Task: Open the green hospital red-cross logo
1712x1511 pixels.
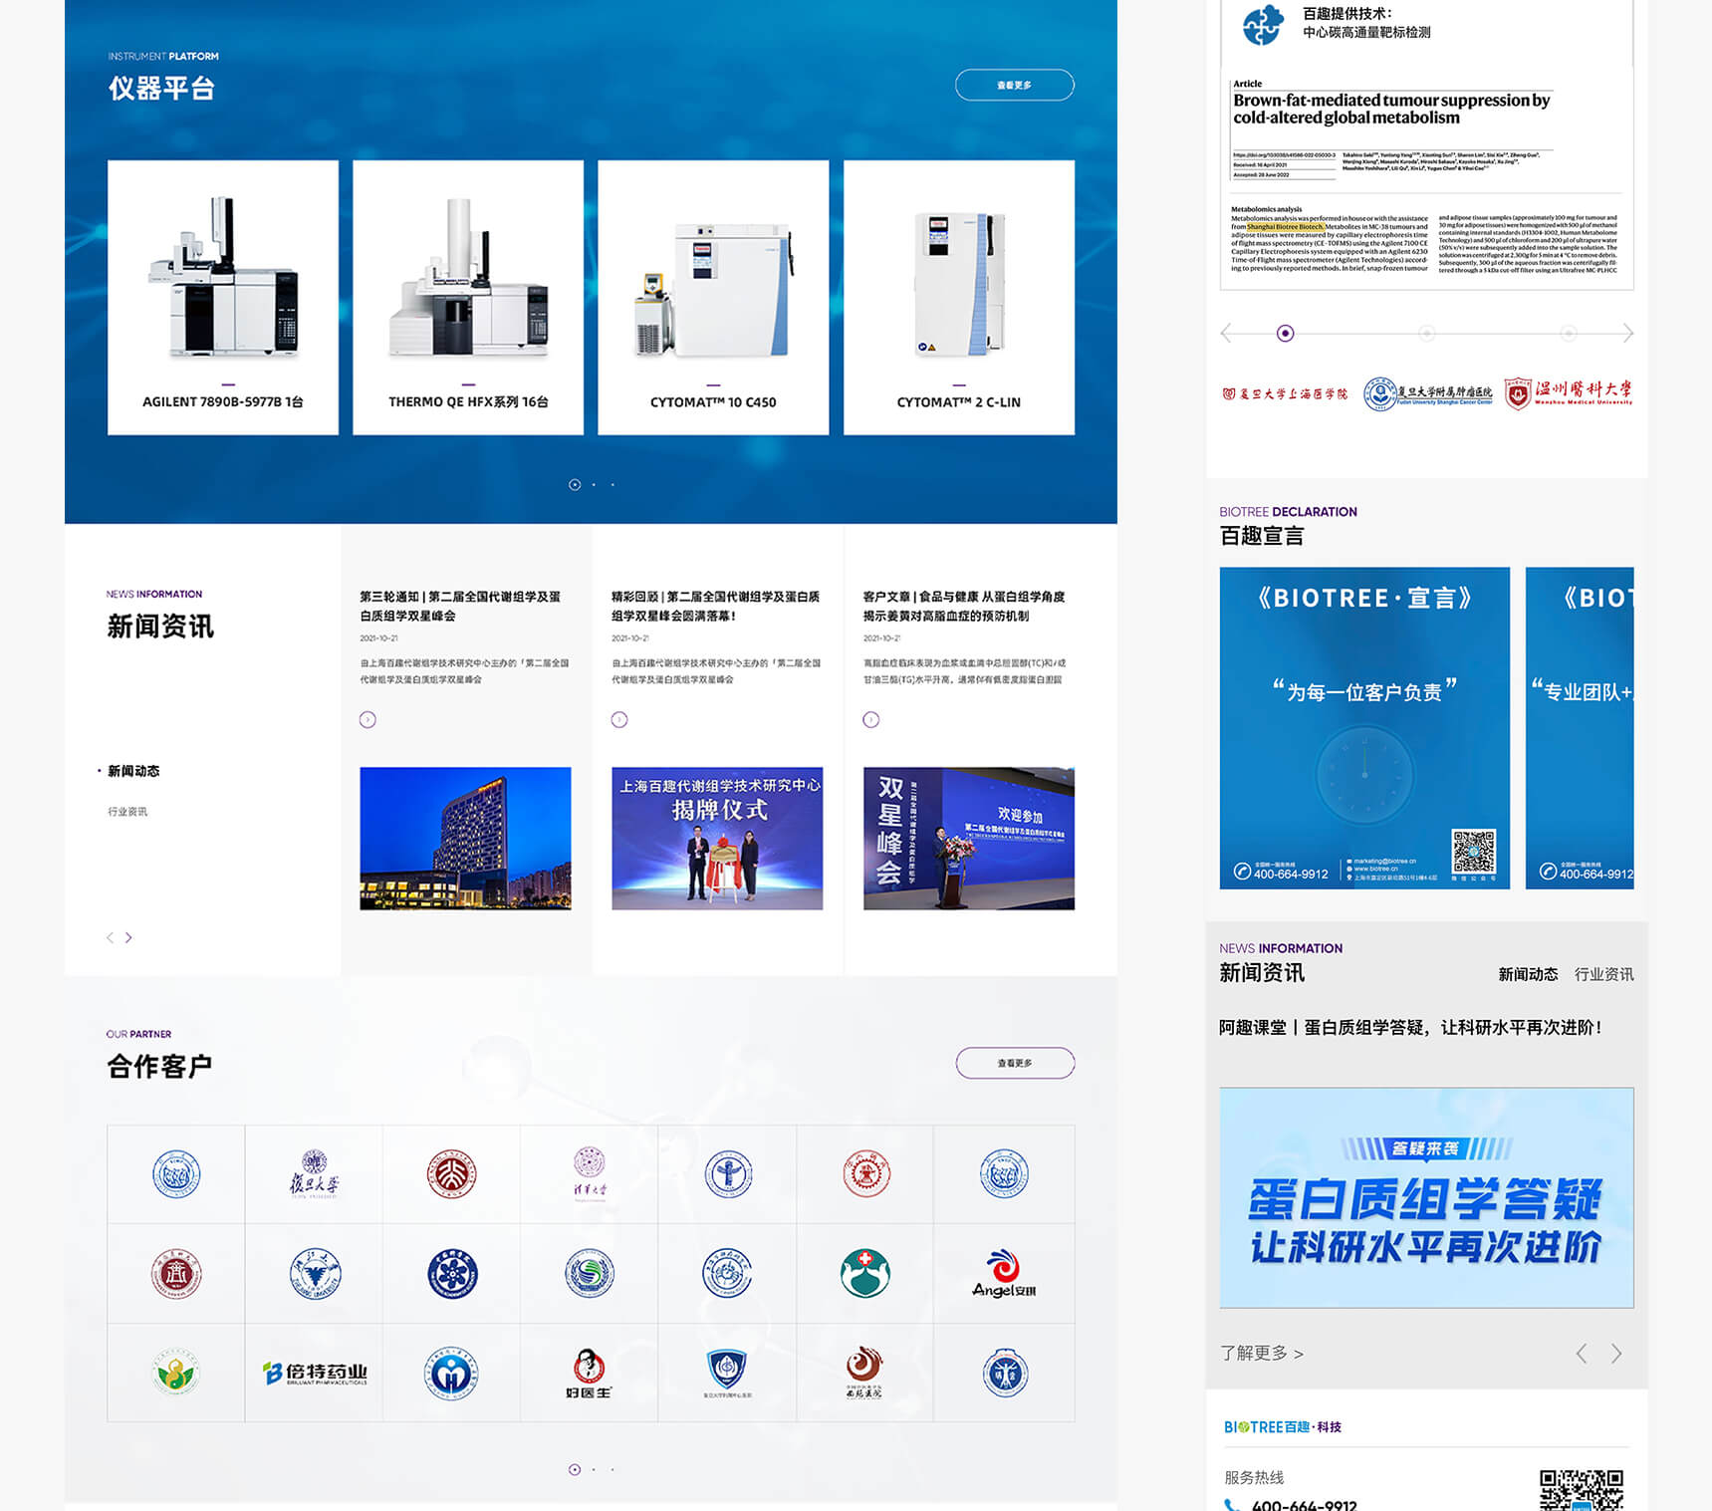Action: pos(864,1274)
